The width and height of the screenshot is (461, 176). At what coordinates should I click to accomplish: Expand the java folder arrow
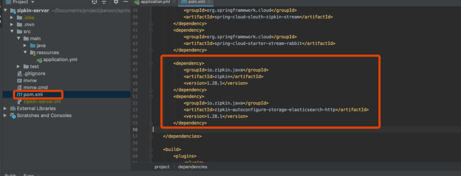pyautogui.click(x=25, y=45)
